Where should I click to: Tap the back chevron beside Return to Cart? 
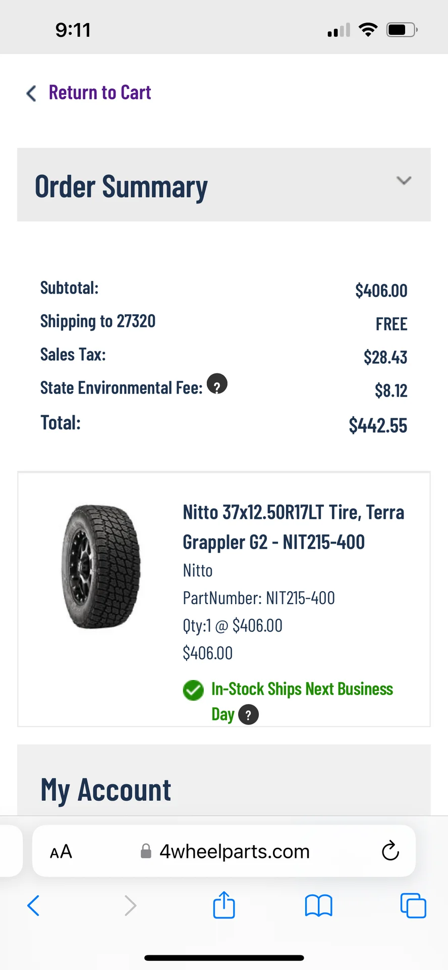click(x=31, y=93)
